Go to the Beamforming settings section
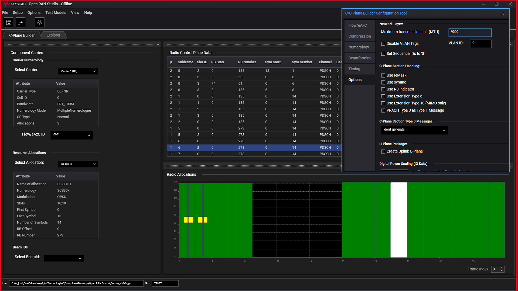Screen dimensions: 518x291 pos(360,58)
